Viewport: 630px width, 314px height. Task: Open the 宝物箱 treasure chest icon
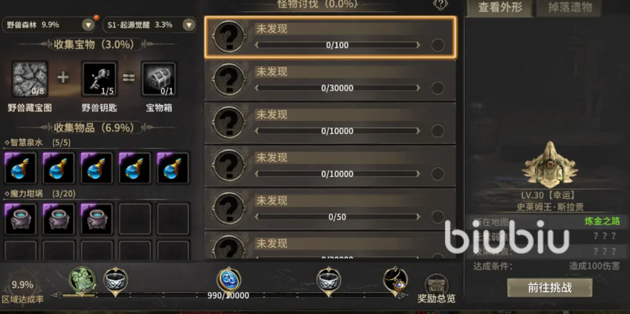[x=159, y=79]
